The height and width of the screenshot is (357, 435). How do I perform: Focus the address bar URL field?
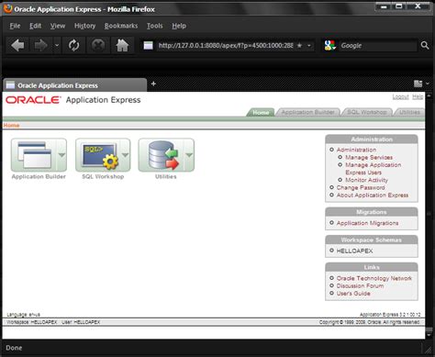coord(226,46)
